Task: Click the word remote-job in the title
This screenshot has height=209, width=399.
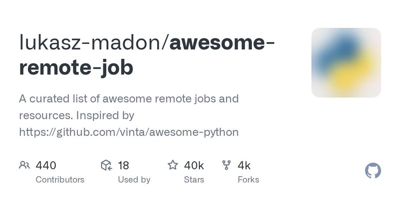Action: point(76,68)
